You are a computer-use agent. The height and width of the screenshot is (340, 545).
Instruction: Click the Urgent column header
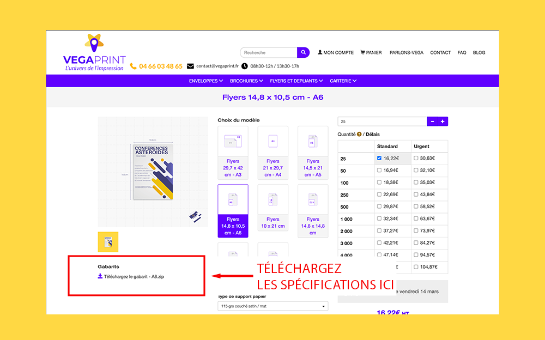tap(421, 147)
